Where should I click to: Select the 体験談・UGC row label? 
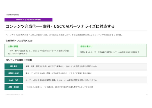[14, 73]
